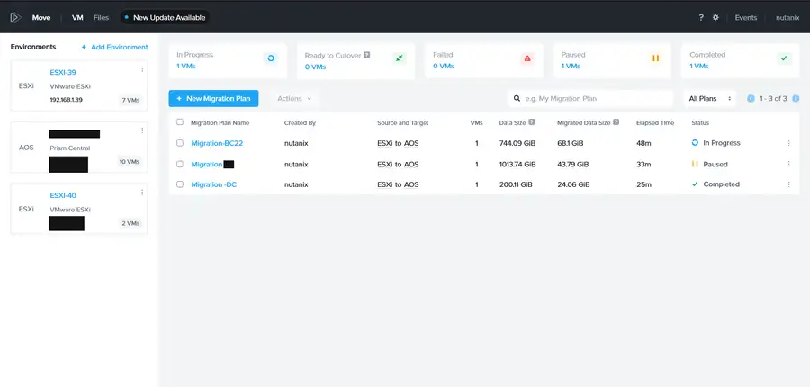Click the Ready to Cutover green arrows icon
The height and width of the screenshot is (387, 810).
(399, 58)
